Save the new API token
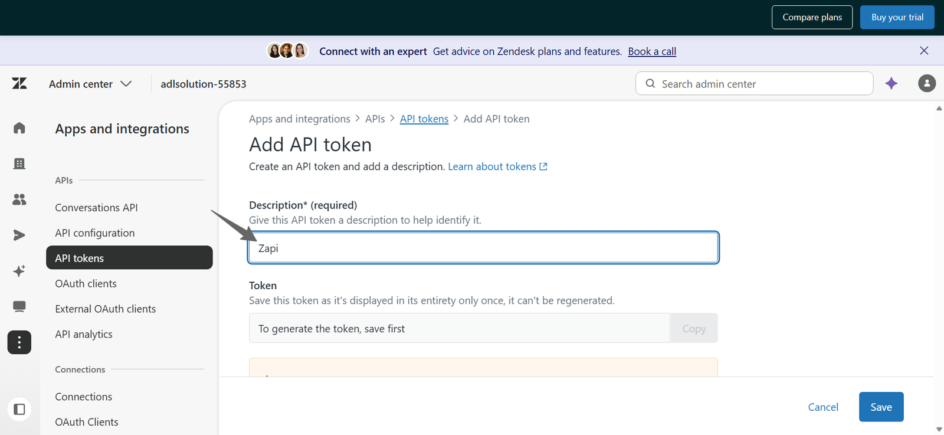Screen dimensions: 944x435 click(x=881, y=407)
